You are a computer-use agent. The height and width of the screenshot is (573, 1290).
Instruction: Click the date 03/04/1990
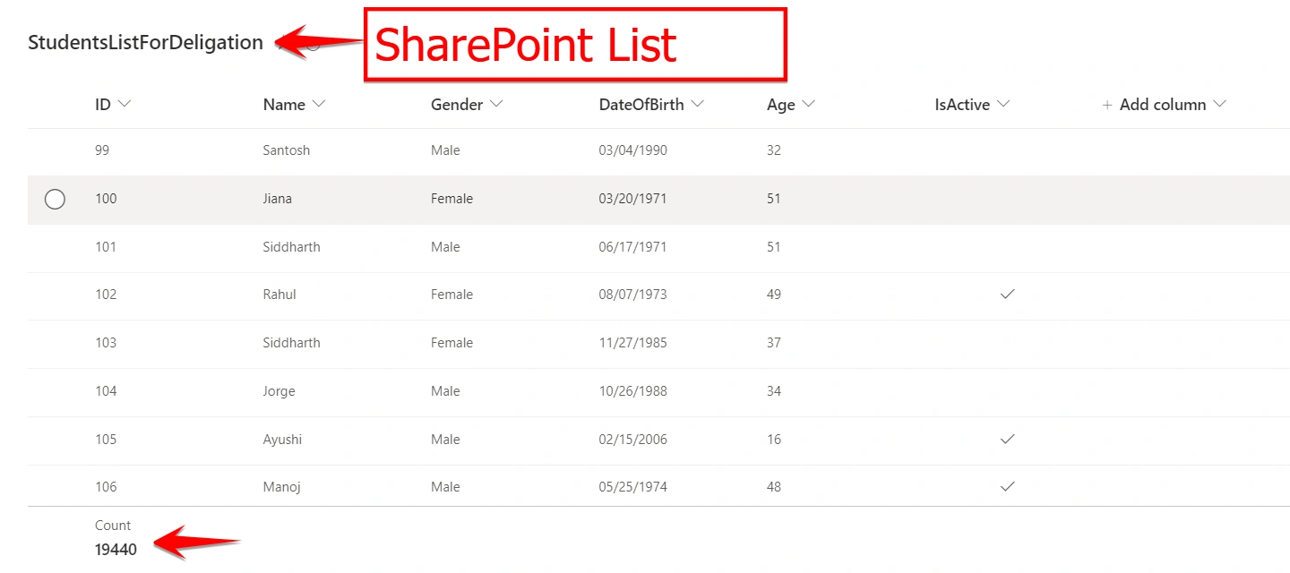(633, 150)
